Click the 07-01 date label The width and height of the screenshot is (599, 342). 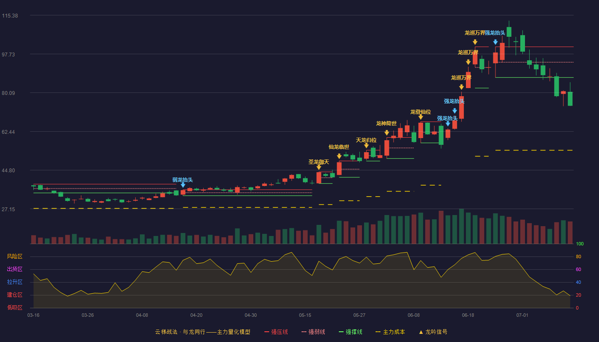point(522,315)
